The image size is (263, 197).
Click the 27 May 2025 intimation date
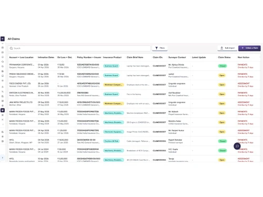(44, 112)
